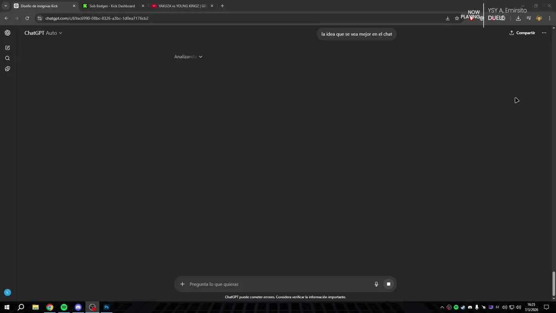Open the three-dot conversation options menu
The height and width of the screenshot is (313, 556).
(544, 33)
